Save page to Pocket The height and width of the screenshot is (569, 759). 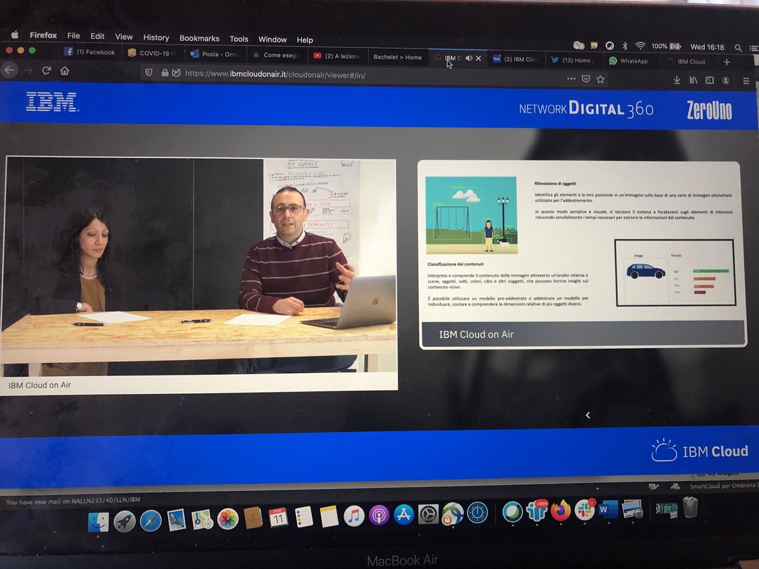click(x=585, y=79)
